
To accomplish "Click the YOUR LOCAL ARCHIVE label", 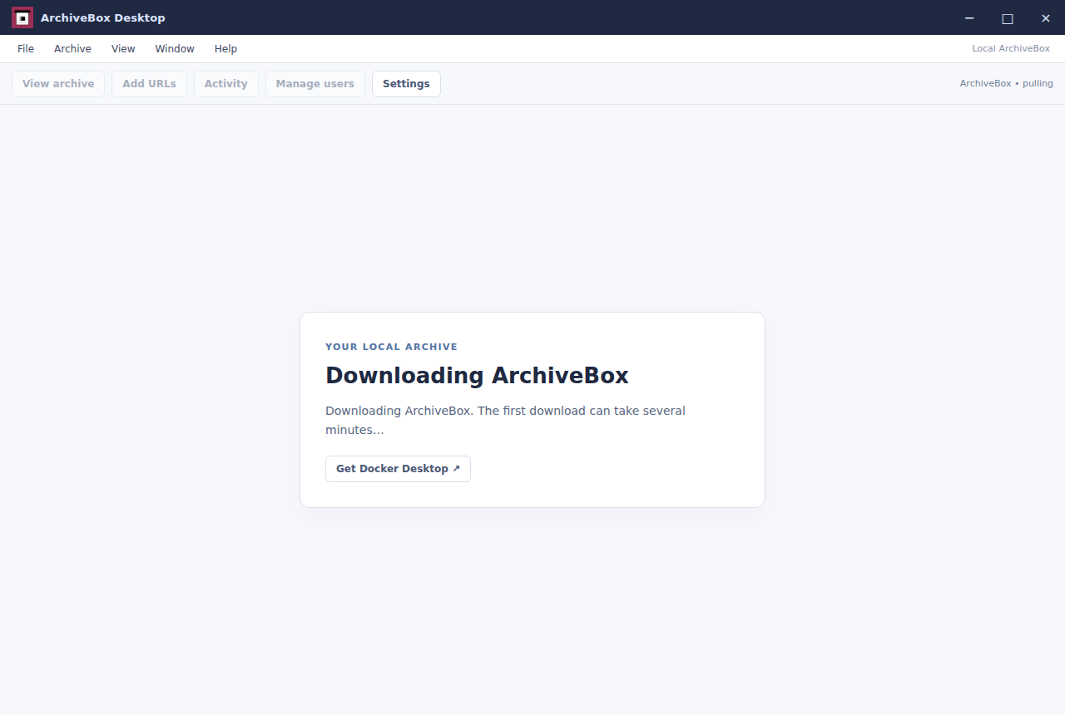I will pyautogui.click(x=391, y=347).
